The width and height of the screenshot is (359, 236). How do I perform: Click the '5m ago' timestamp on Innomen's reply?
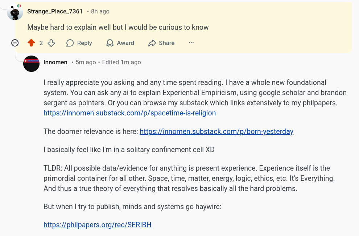pyautogui.click(x=86, y=62)
